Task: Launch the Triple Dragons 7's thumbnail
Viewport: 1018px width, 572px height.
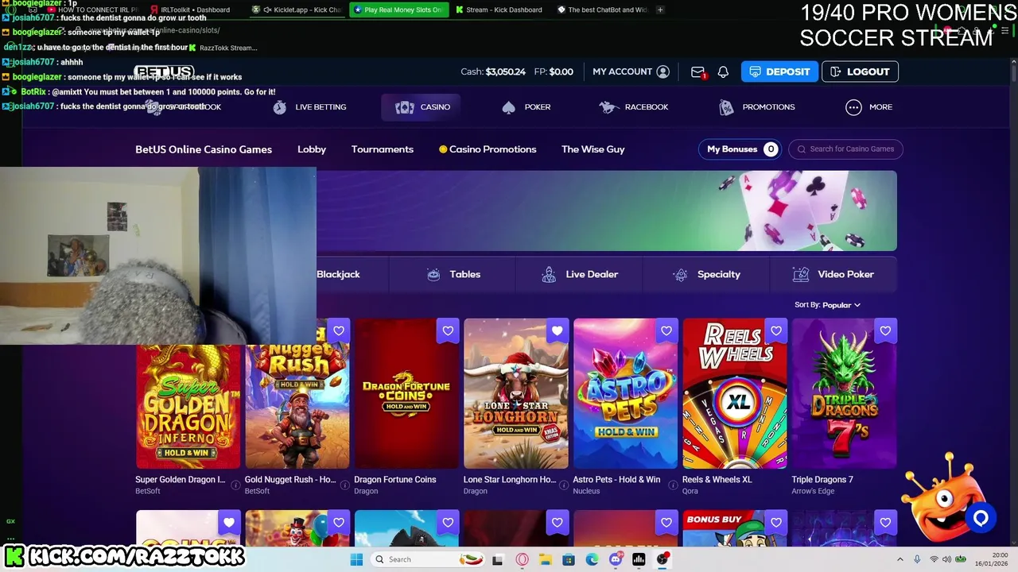Action: (845, 393)
